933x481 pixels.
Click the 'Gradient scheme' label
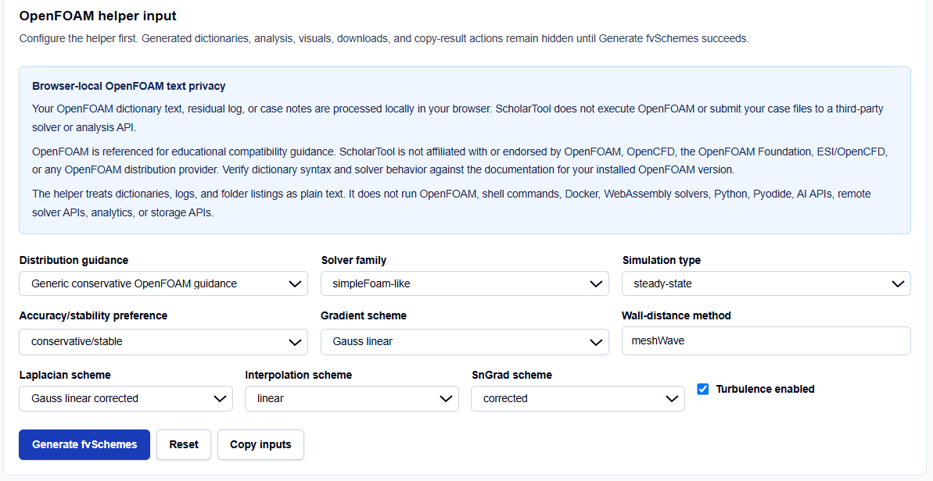[364, 315]
